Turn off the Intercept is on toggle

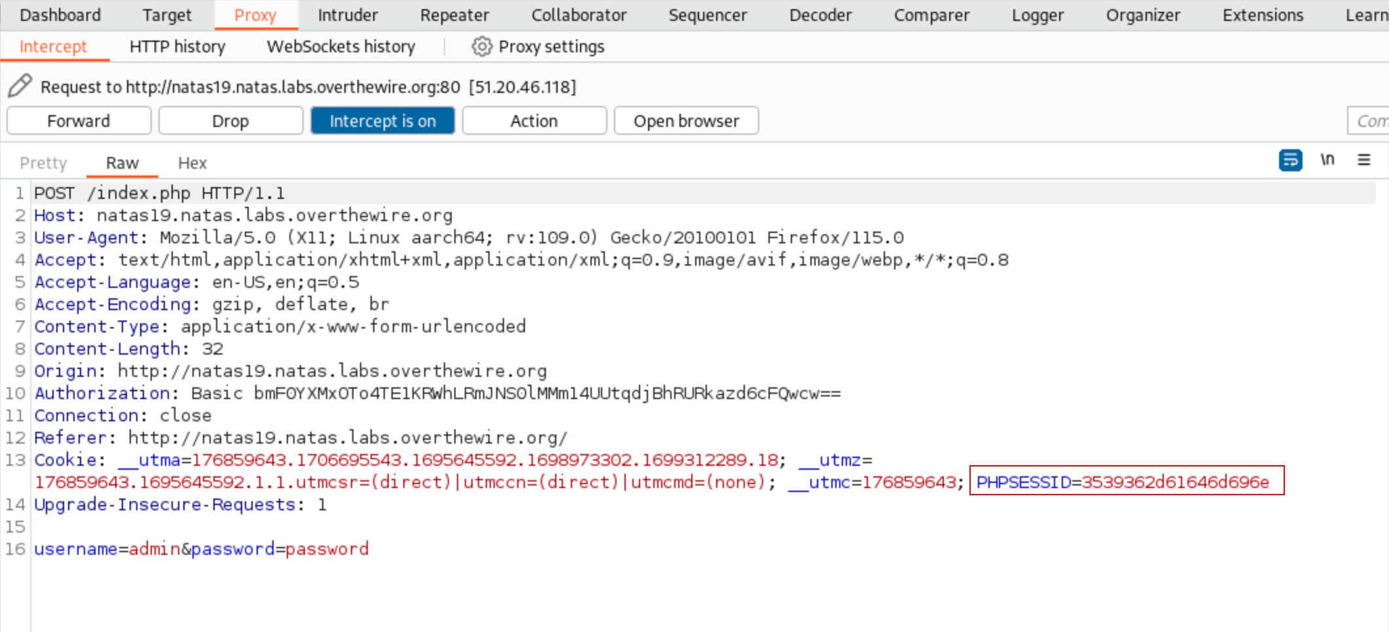382,121
